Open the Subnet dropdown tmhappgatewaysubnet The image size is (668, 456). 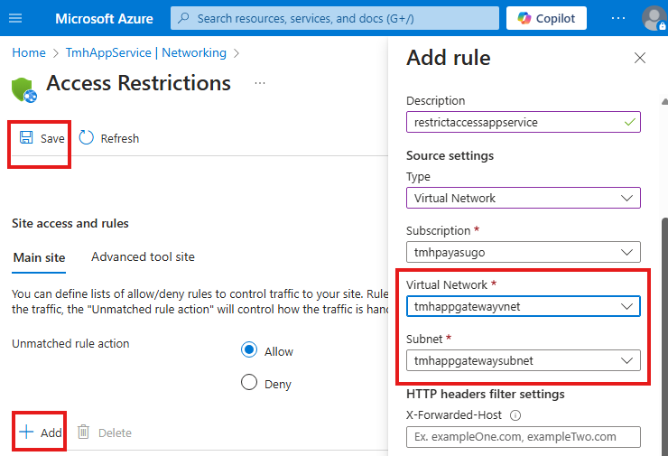coord(524,360)
